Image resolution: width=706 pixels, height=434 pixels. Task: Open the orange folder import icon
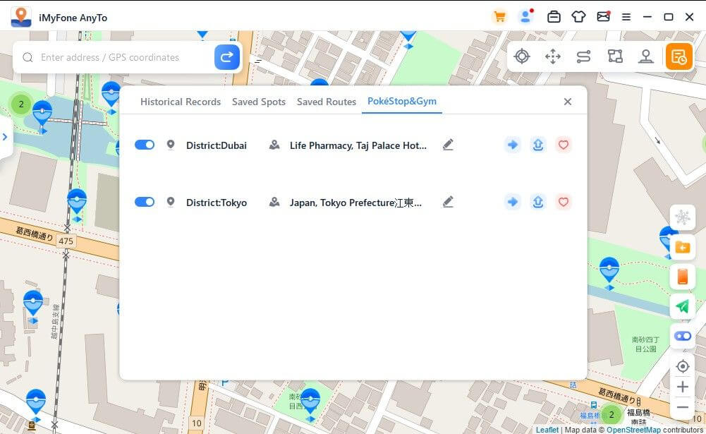pyautogui.click(x=683, y=248)
